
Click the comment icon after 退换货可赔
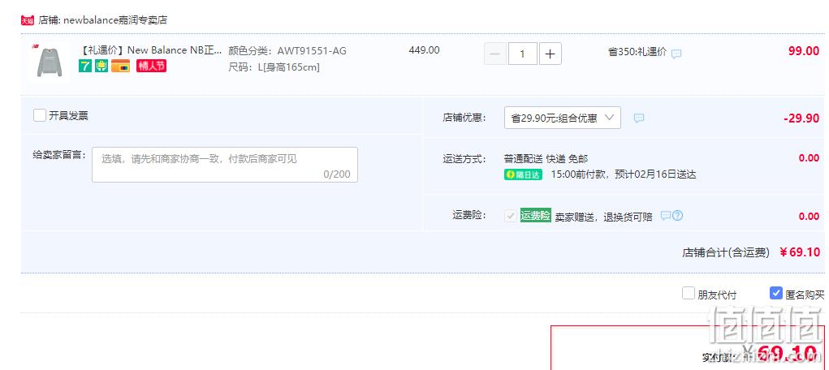(x=666, y=216)
